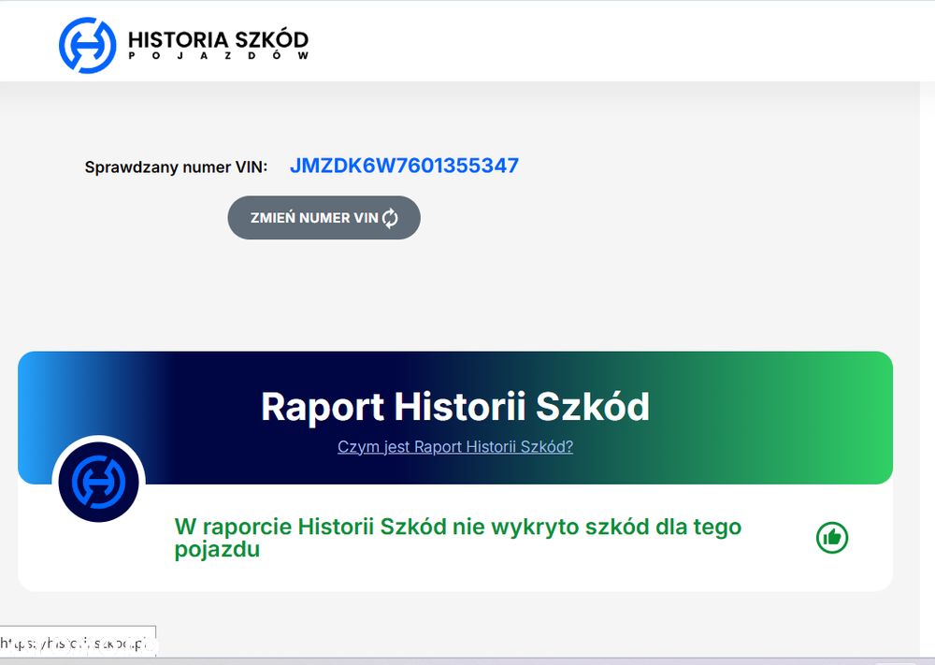Click the vertical scrollbar on the right
The width and height of the screenshot is (935, 665).
coord(928,369)
